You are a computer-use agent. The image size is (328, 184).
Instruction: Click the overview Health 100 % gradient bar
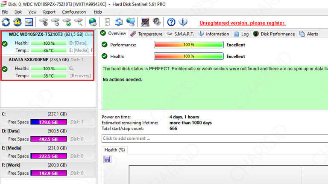pos(189,56)
